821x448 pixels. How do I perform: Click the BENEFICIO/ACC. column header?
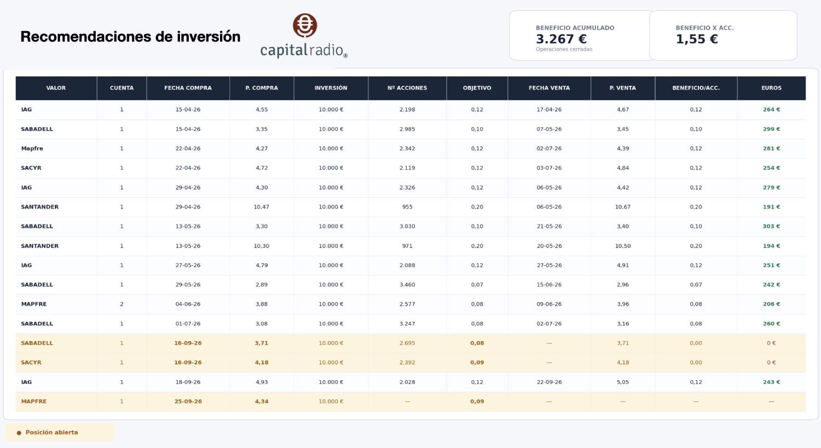(696, 88)
